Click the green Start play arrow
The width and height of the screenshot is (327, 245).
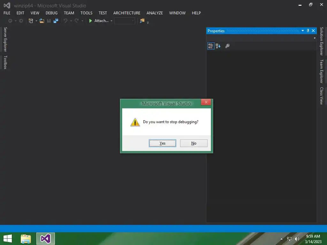(90, 21)
